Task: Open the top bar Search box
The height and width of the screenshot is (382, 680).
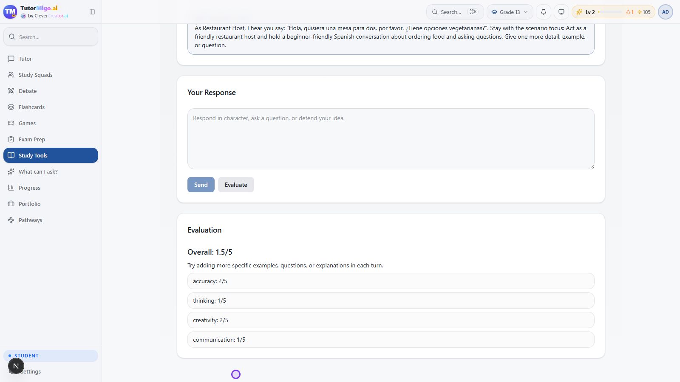Action: point(455,12)
